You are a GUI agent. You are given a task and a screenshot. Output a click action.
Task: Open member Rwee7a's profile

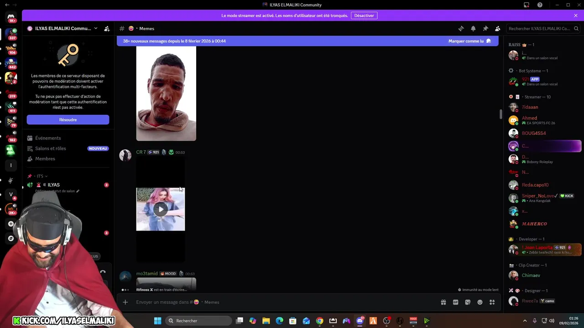545,301
